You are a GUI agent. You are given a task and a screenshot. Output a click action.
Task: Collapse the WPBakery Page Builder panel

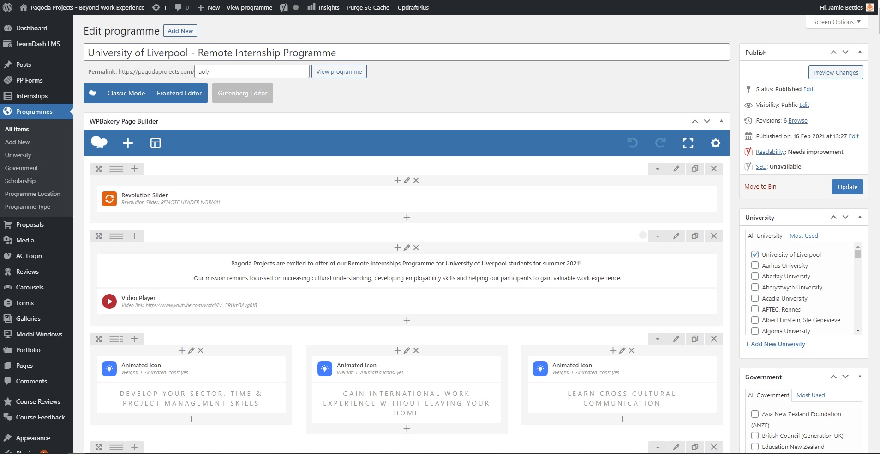pyautogui.click(x=721, y=121)
